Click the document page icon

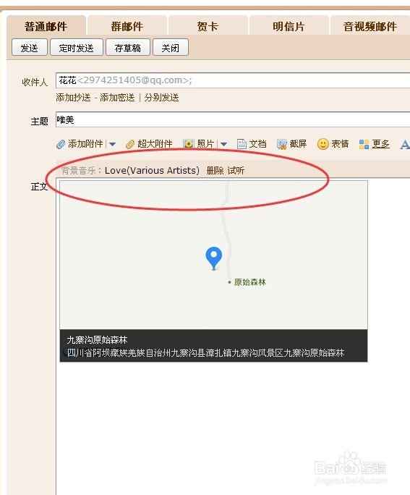tap(242, 144)
